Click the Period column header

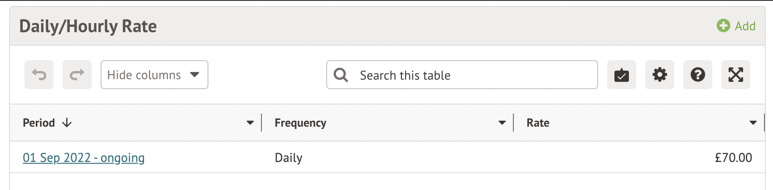[x=39, y=123]
